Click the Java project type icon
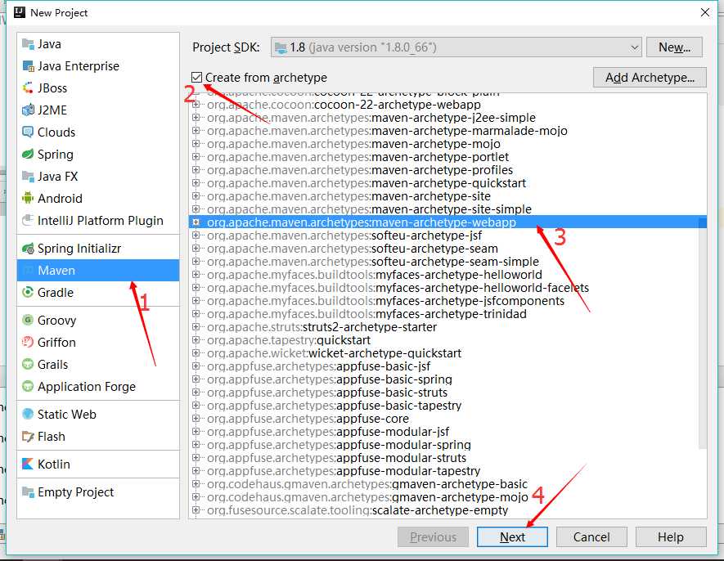The width and height of the screenshot is (724, 561). click(28, 44)
